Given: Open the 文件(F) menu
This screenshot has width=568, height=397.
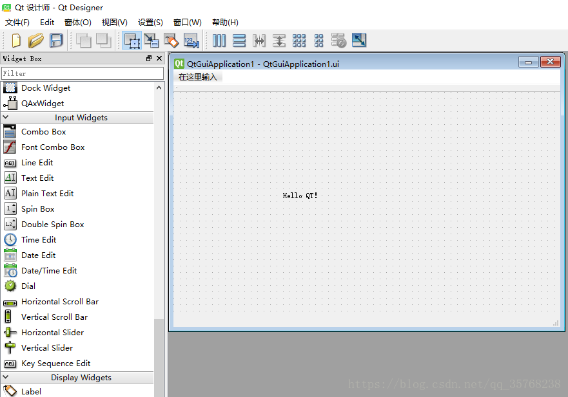Looking at the screenshot, I should [17, 23].
